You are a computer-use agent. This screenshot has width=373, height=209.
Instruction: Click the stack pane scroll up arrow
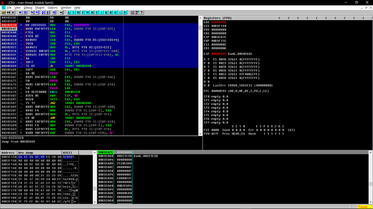click(x=371, y=152)
